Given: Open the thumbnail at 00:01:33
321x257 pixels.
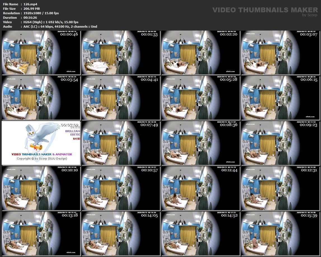Looking at the screenshot, I should pyautogui.click(x=121, y=53).
